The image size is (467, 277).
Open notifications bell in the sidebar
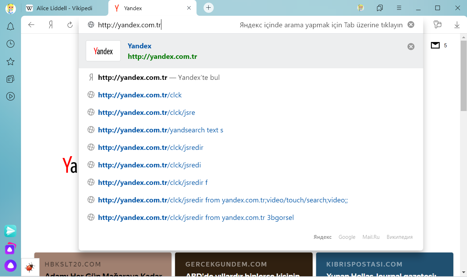pos(11,26)
